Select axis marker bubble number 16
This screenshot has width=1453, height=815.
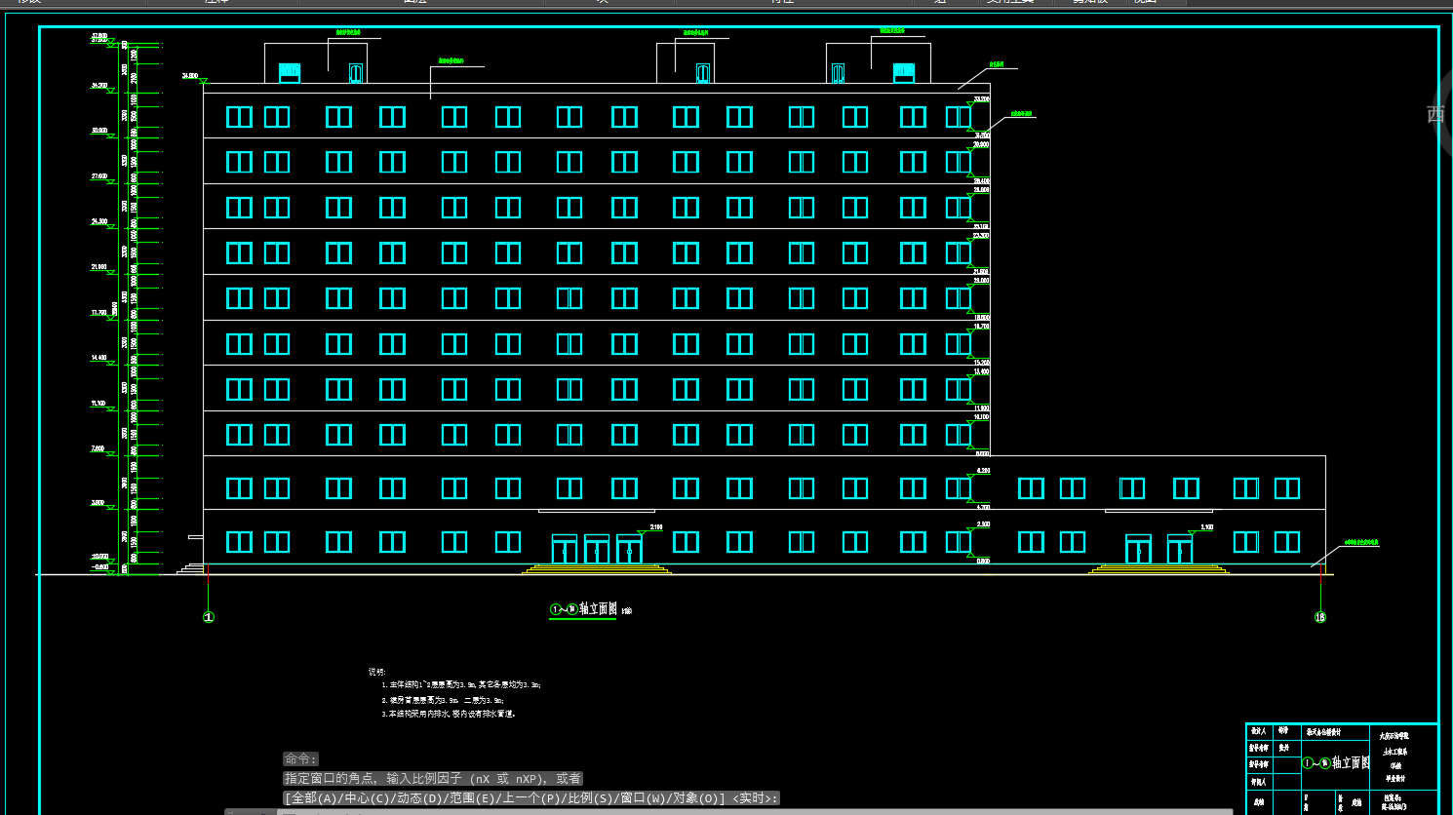click(1320, 617)
